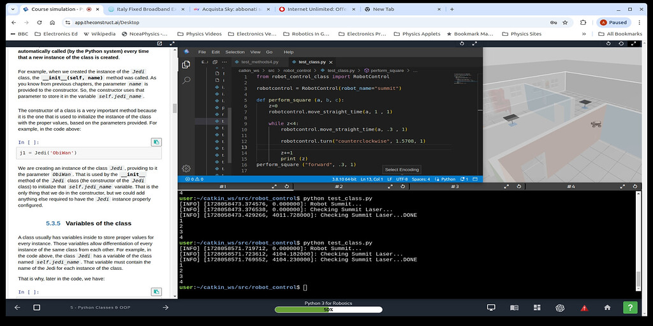Go to next course unit arrow

[x=165, y=307]
